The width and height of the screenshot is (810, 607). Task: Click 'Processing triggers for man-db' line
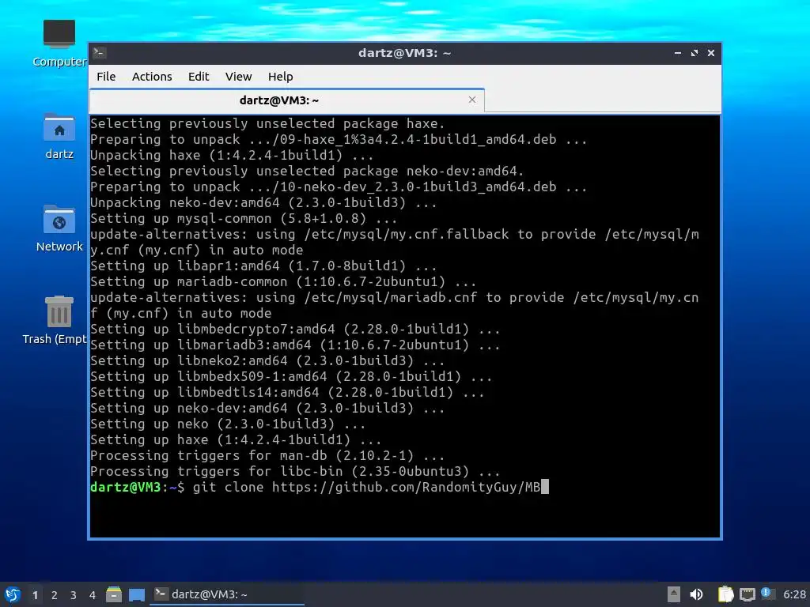(267, 456)
